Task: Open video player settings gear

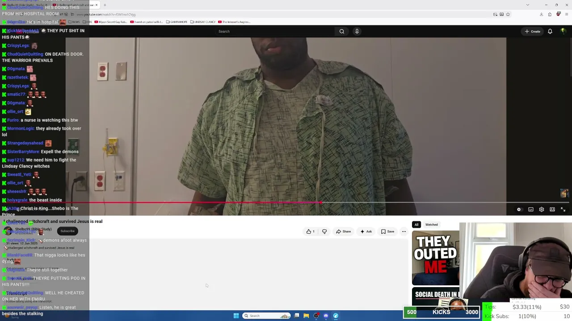Action: point(542,210)
